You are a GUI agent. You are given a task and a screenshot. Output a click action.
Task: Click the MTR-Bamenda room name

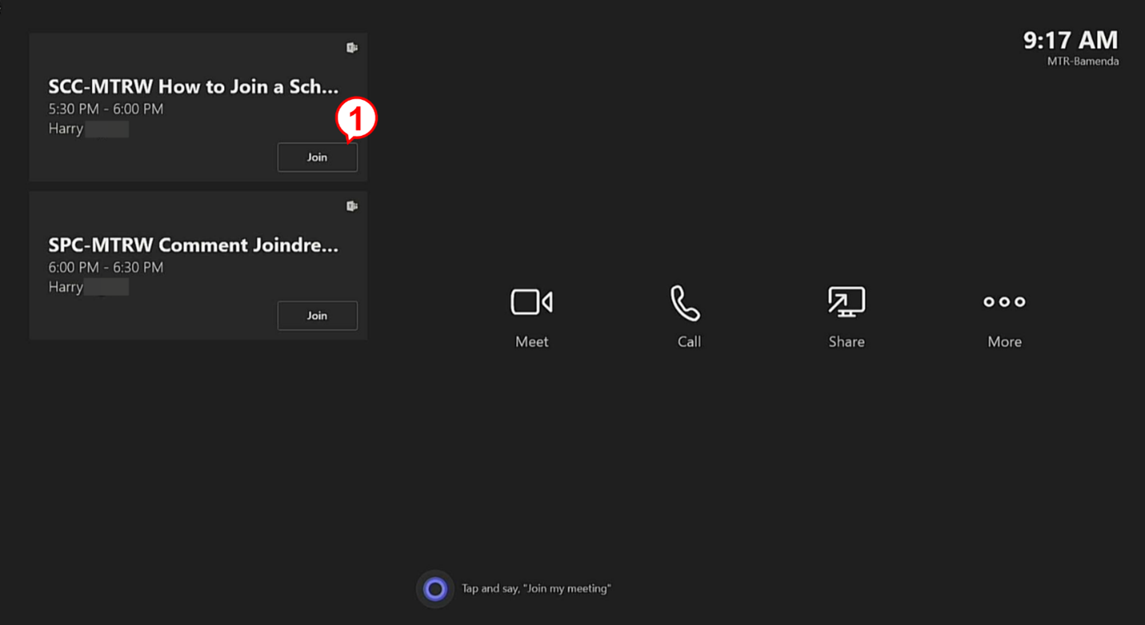click(x=1083, y=62)
